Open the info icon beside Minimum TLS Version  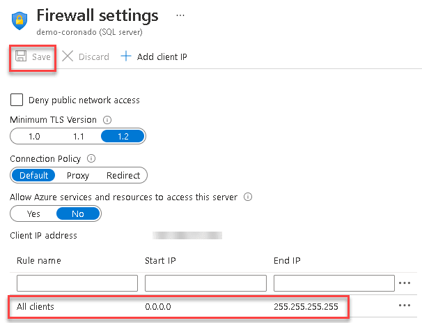[x=107, y=120]
